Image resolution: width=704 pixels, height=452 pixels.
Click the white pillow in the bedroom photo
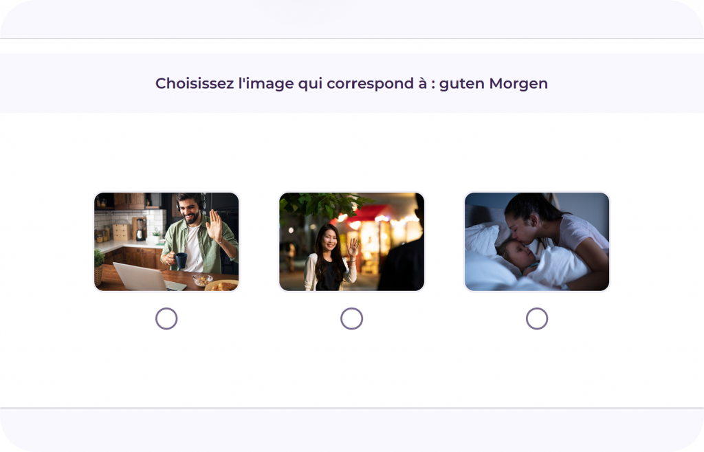[x=481, y=240]
